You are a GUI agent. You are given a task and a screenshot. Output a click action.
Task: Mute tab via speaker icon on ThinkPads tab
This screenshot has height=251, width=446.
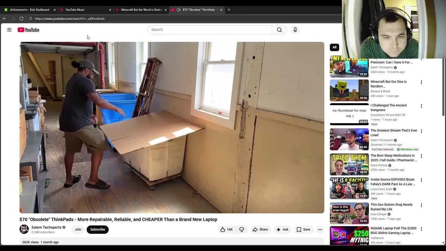coord(179,10)
